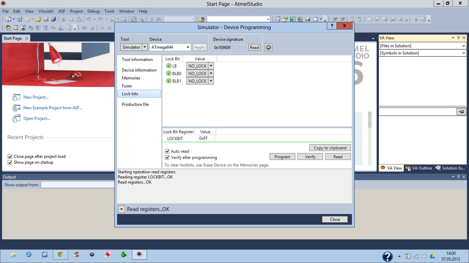Open File Explorer from taskbar

tap(13, 254)
